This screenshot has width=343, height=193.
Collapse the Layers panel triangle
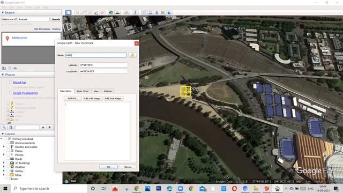[x=3, y=134]
